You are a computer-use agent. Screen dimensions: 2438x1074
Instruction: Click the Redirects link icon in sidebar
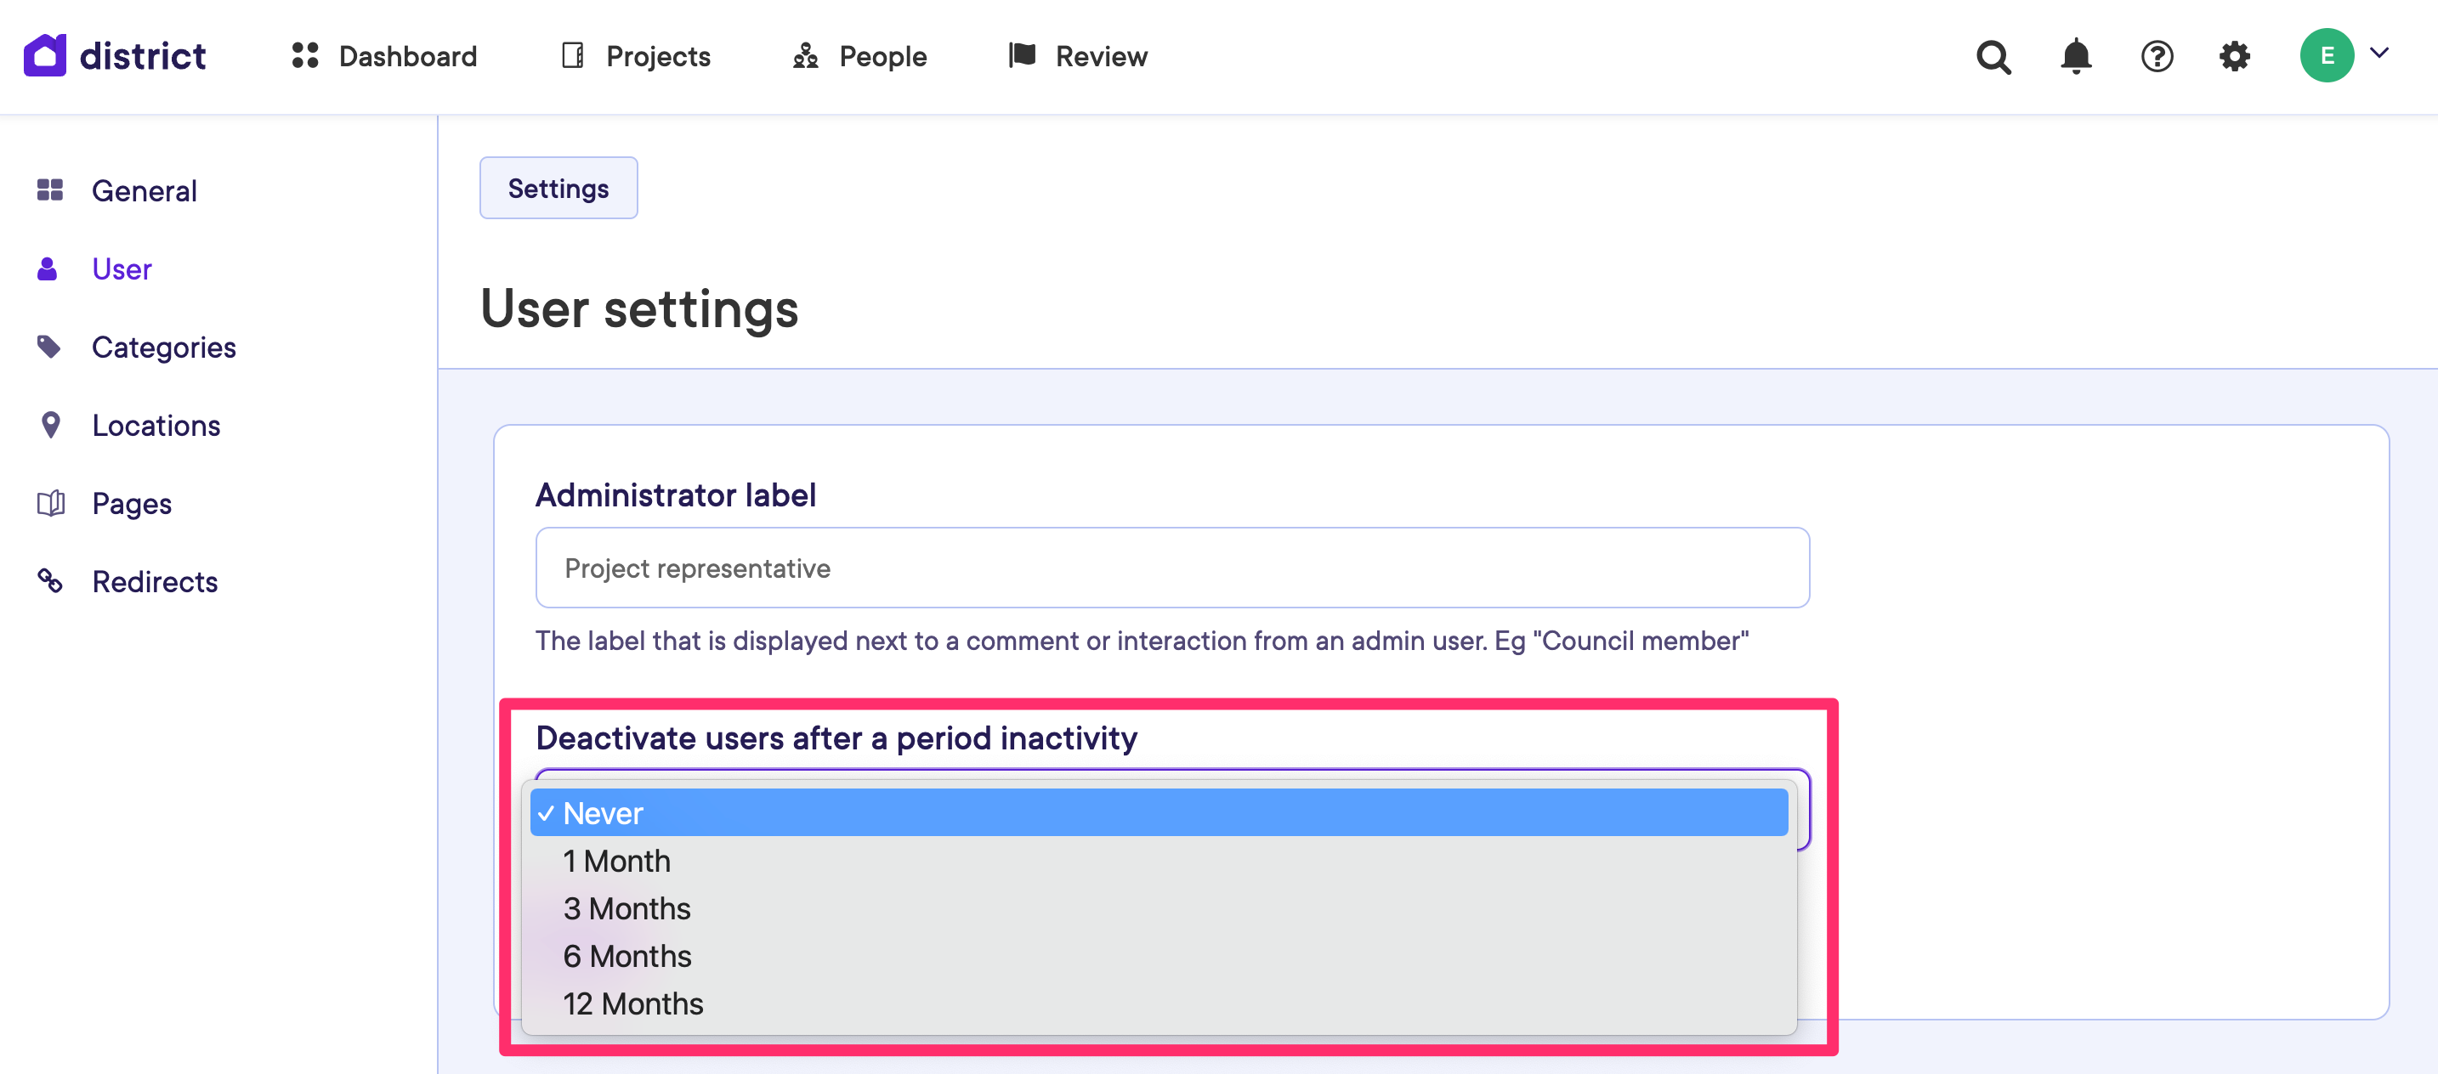(x=50, y=581)
